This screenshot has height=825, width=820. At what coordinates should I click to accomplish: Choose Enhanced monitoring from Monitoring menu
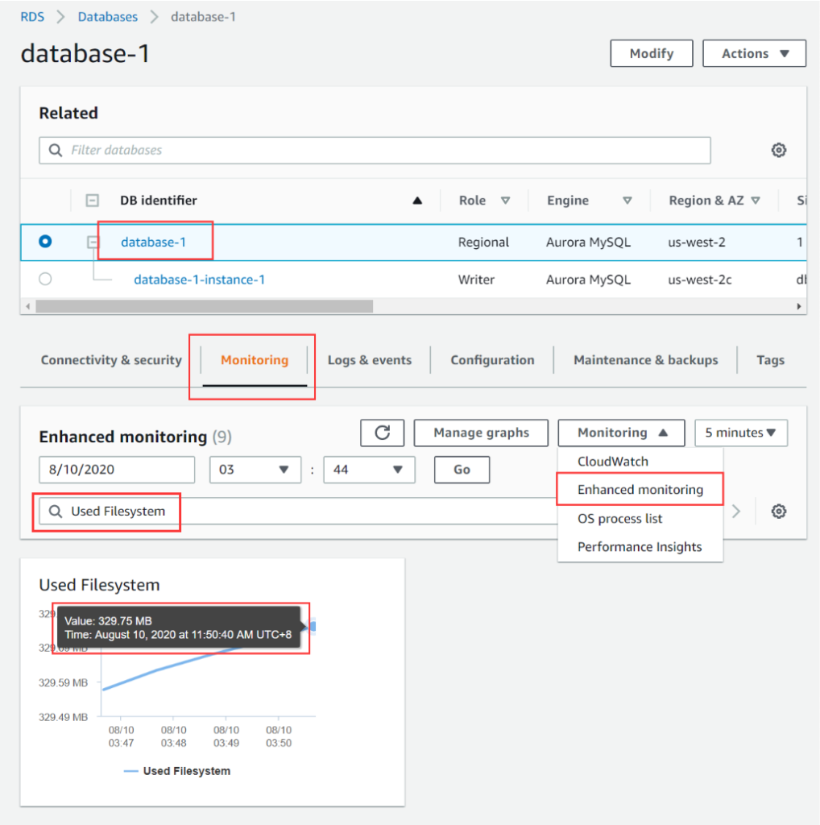(640, 490)
